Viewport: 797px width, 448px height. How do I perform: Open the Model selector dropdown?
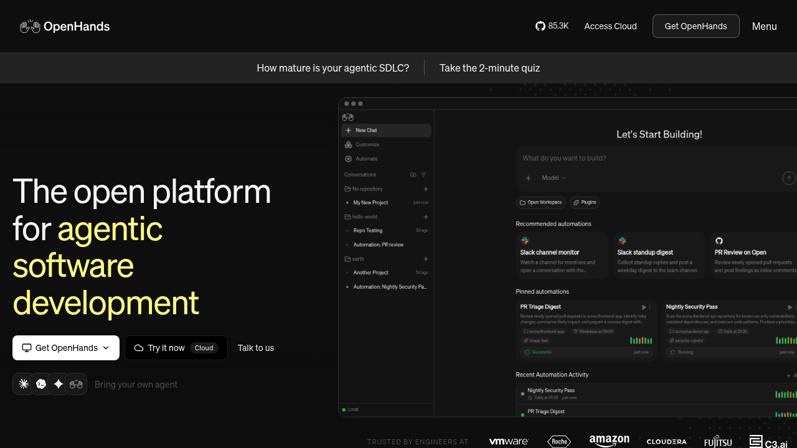click(x=554, y=178)
